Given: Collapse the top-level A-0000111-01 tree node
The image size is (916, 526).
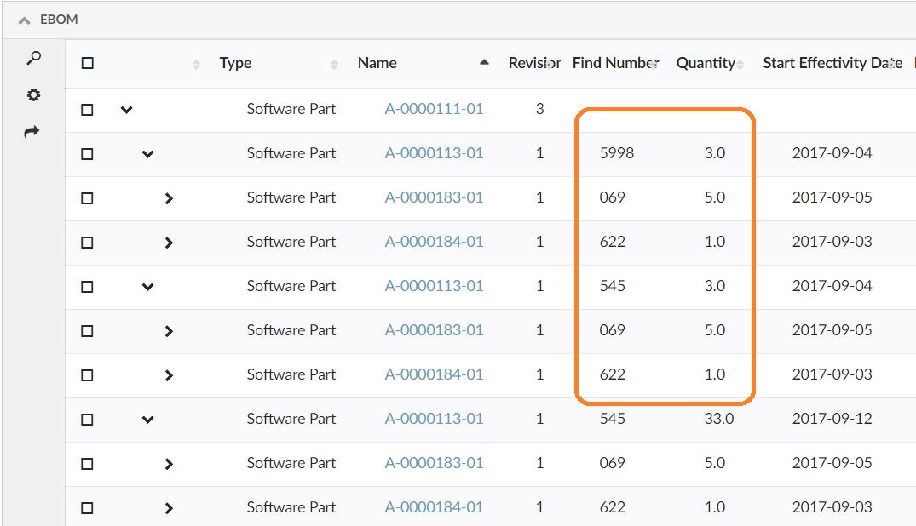Looking at the screenshot, I should (127, 110).
